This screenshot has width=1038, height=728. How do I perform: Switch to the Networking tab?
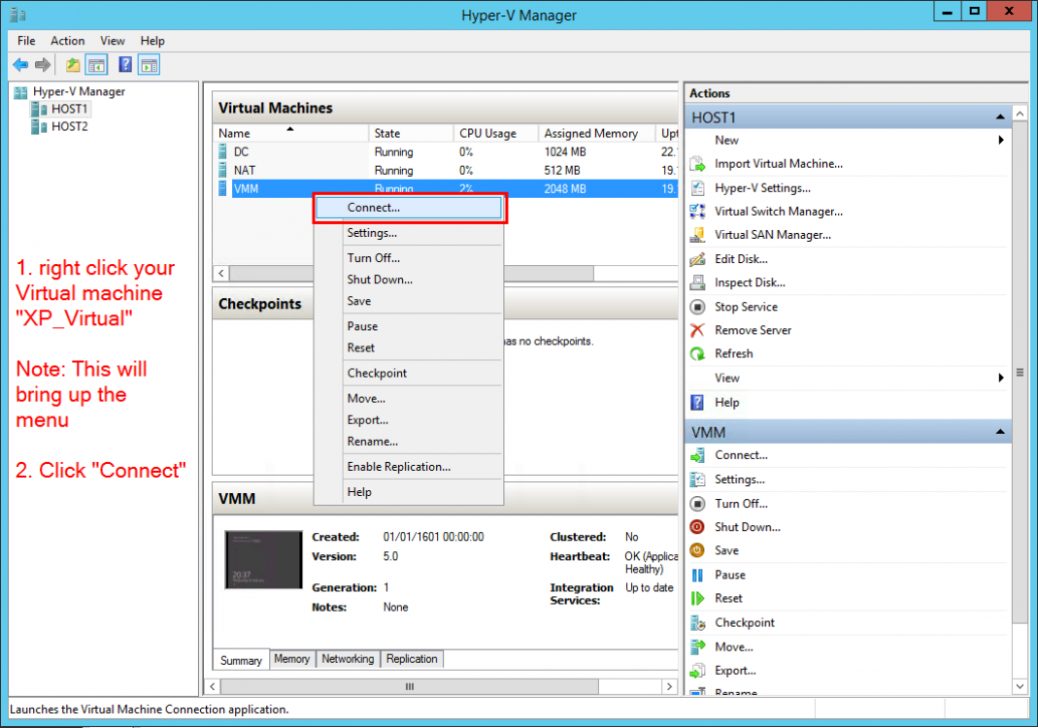[x=348, y=659]
